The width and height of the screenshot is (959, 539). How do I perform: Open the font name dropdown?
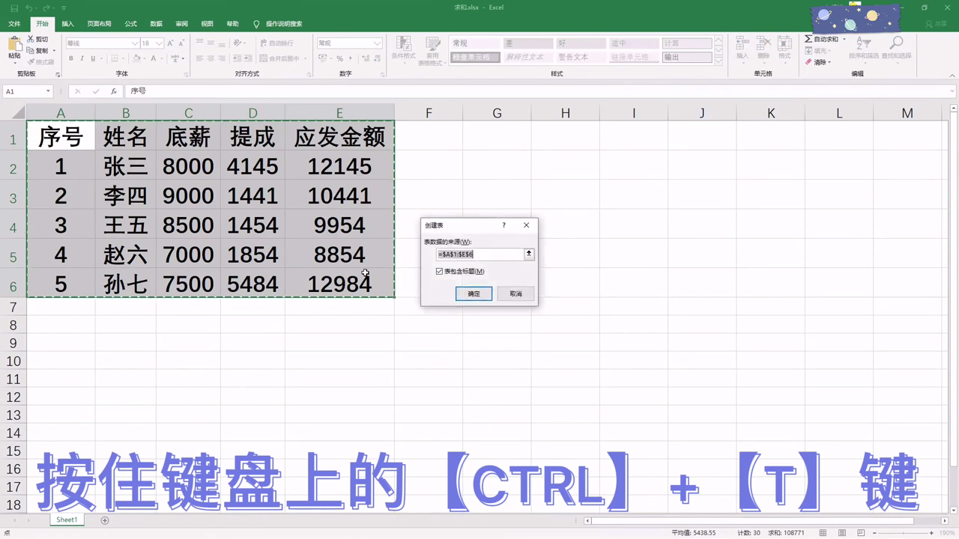135,43
